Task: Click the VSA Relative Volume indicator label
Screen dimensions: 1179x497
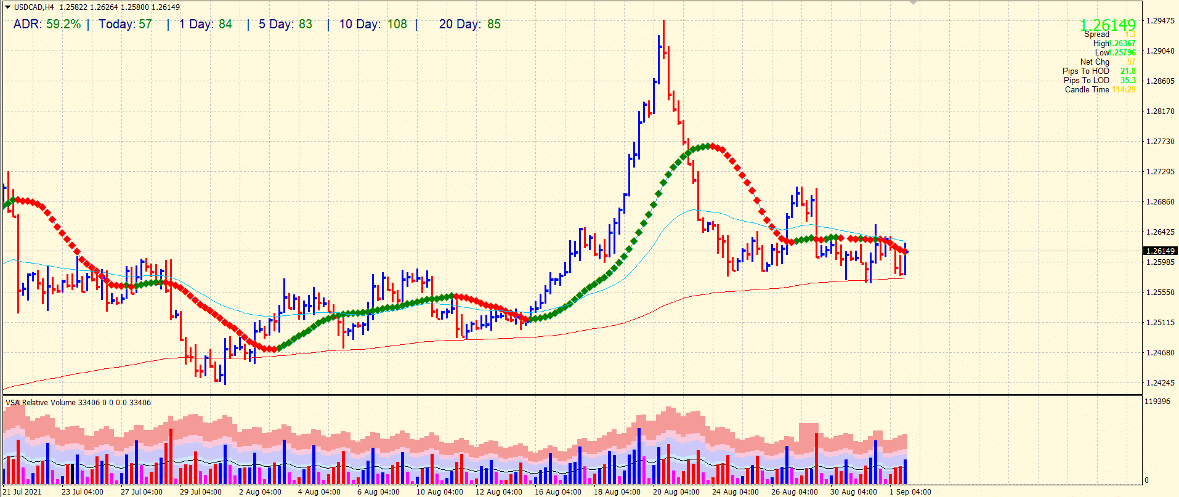Action: coord(78,403)
